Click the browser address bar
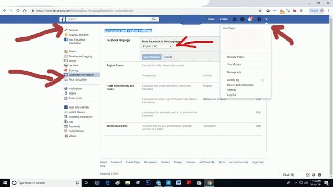Viewport: 333px width, 187px height. (145, 11)
